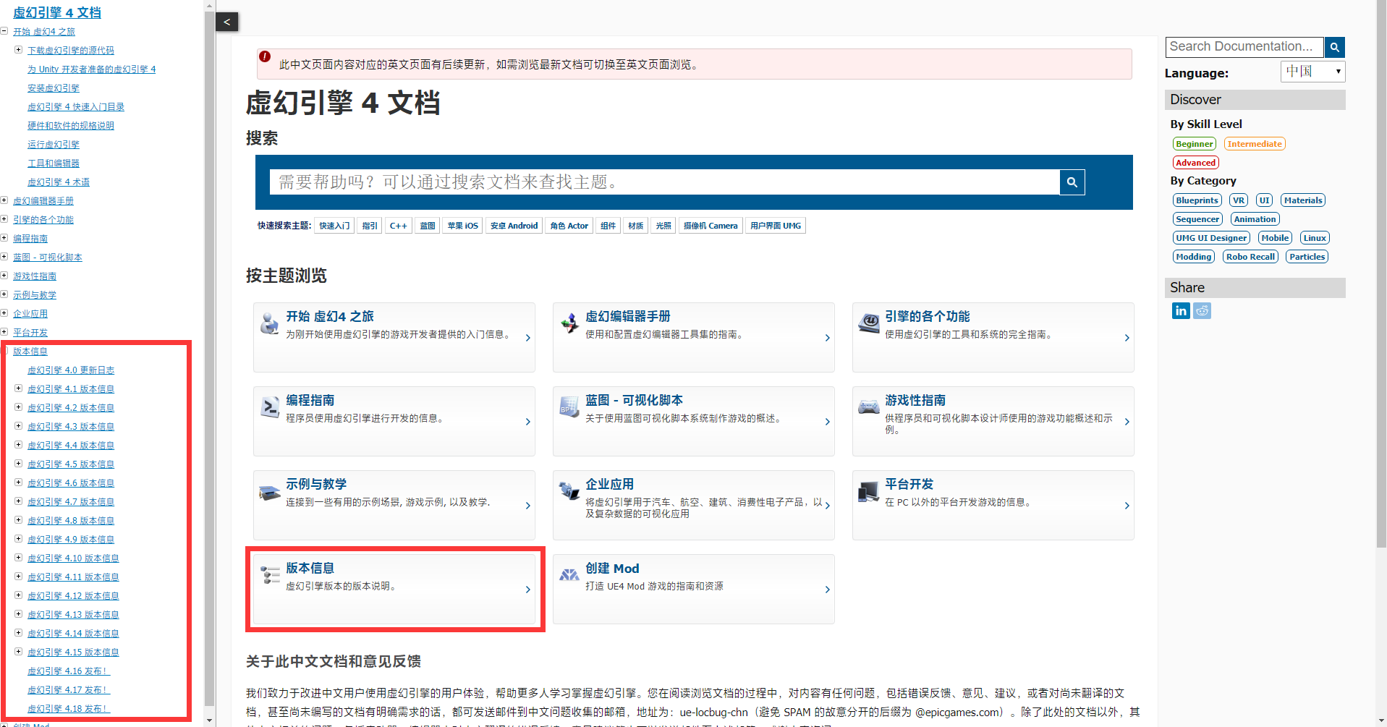Filter by Intermediate skill level
The height and width of the screenshot is (727, 1387).
point(1255,144)
